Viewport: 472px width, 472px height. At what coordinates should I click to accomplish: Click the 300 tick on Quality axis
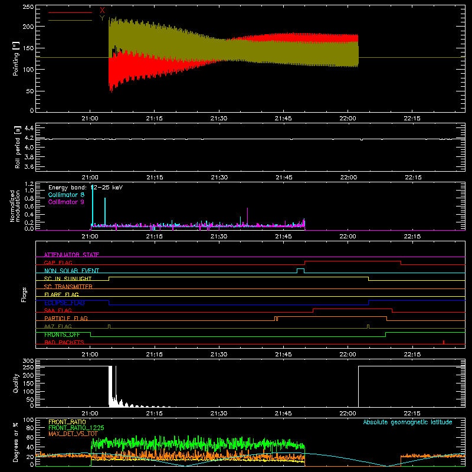click(28, 360)
